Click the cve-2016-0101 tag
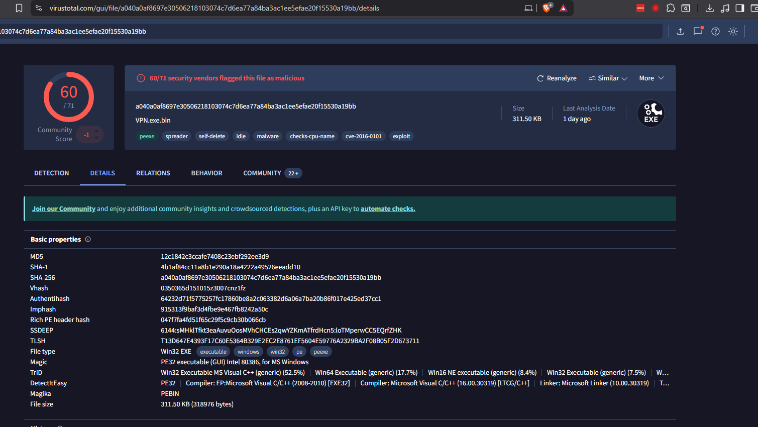Viewport: 758px width, 427px height. [x=363, y=136]
